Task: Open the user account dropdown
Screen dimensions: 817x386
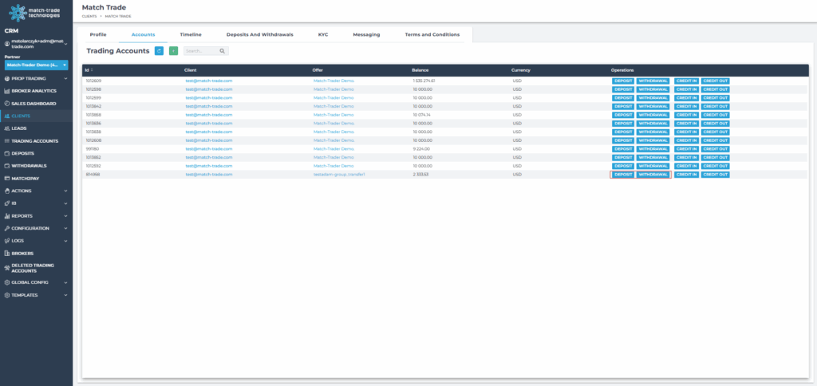Action: pyautogui.click(x=36, y=45)
